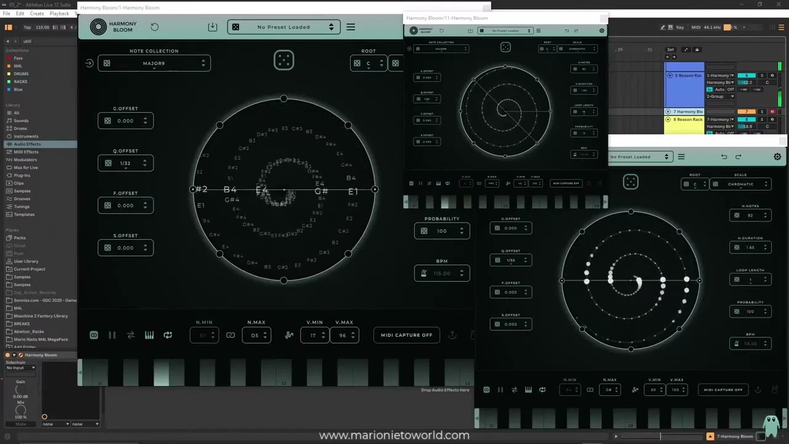Open the File menu in Ableton
The image size is (789, 444).
pyautogui.click(x=6, y=14)
